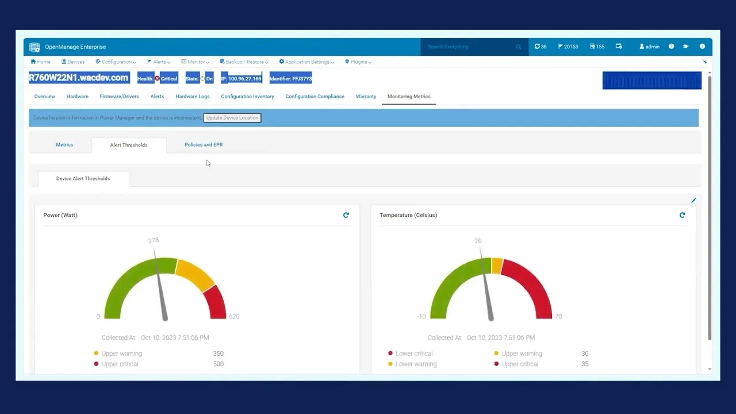Click the device name R760W22N1.wacdev.com
This screenshot has height=414, width=736.
(79, 78)
